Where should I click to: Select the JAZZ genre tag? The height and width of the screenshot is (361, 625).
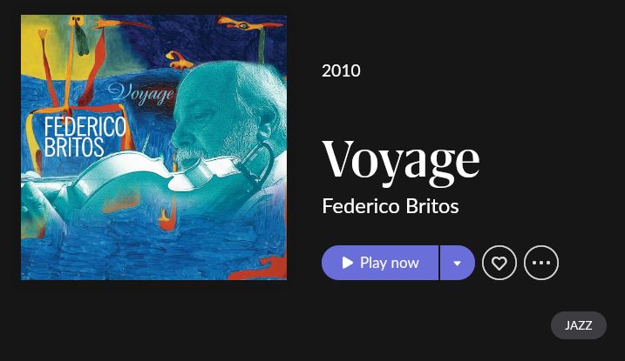point(578,325)
